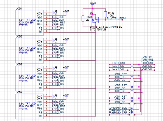Click the +3V3 power symbol beside LCD3
The height and width of the screenshot is (121, 163).
(x=66, y=68)
